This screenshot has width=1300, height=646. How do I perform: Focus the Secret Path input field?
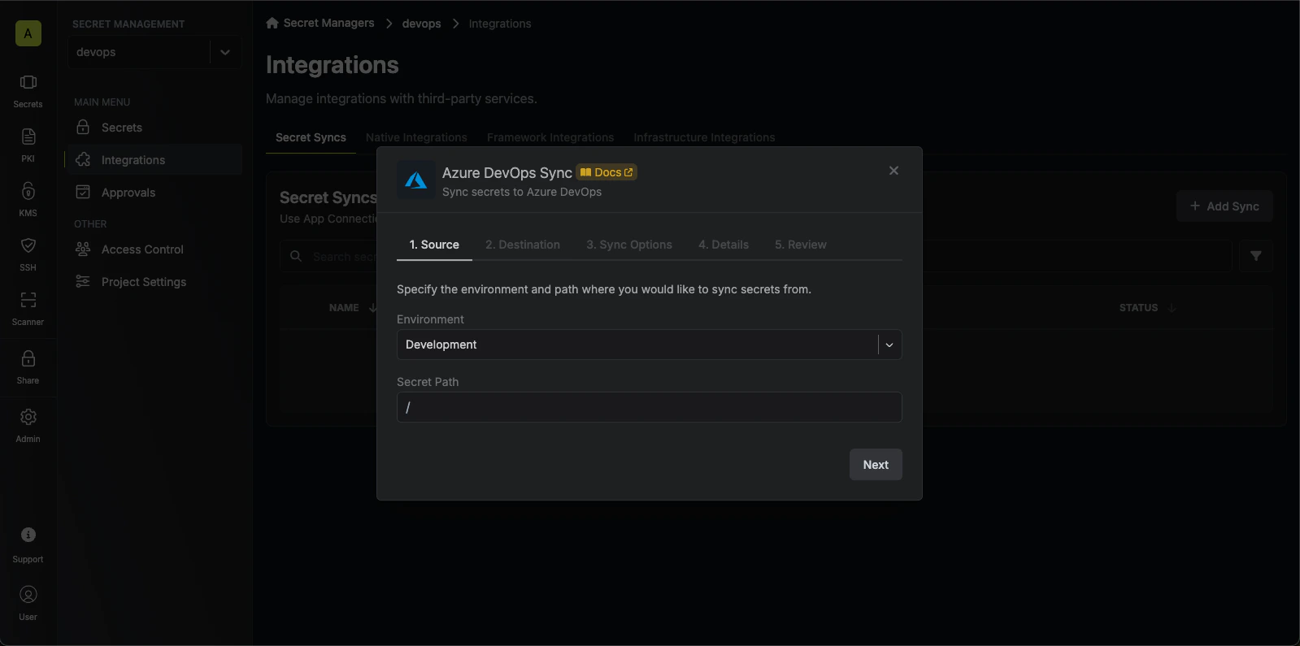[x=649, y=407]
